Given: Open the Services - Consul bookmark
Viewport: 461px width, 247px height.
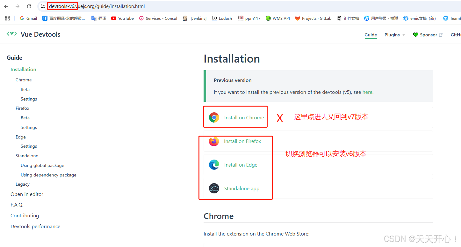Looking at the screenshot, I should 158,18.
